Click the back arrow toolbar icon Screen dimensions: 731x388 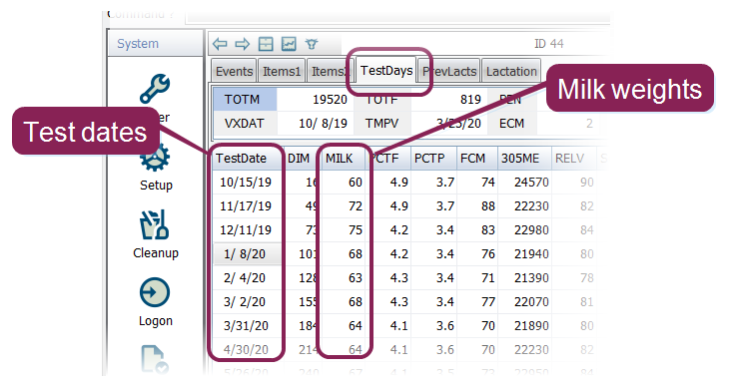[x=220, y=44]
